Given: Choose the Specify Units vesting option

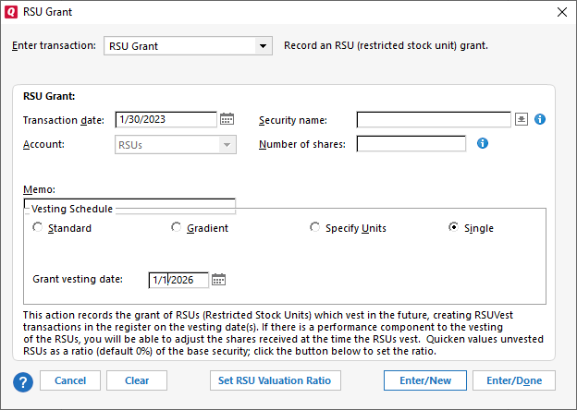Looking at the screenshot, I should (x=315, y=228).
